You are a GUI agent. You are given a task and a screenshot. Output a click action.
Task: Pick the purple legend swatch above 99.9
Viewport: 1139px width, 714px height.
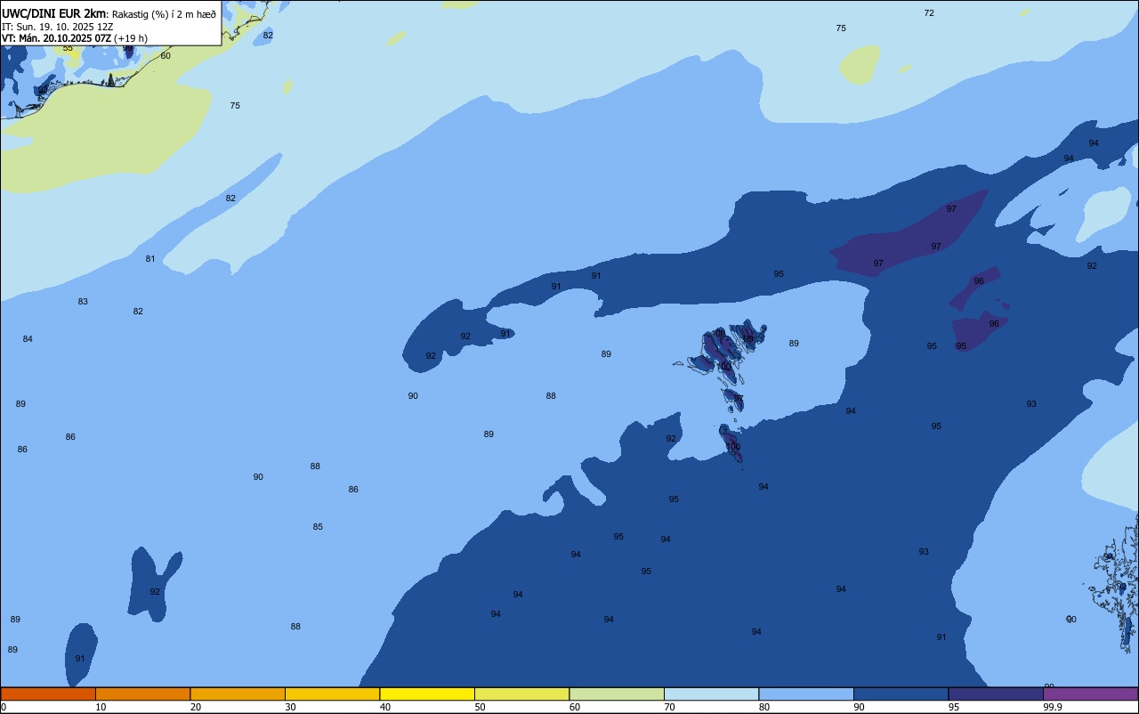tap(1091, 694)
